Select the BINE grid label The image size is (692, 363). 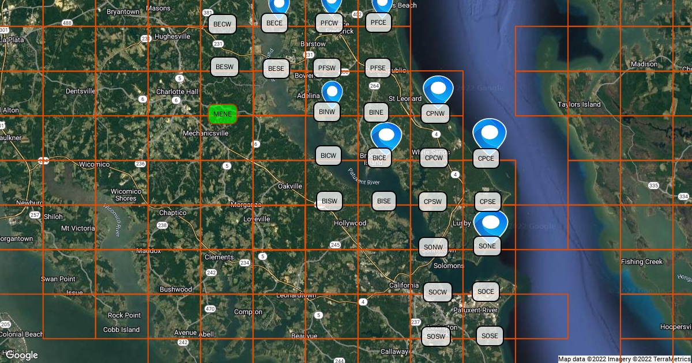pos(376,112)
